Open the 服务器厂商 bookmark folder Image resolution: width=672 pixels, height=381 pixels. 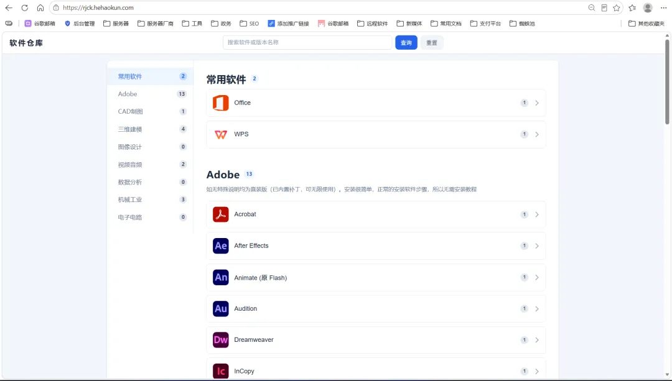[156, 24]
